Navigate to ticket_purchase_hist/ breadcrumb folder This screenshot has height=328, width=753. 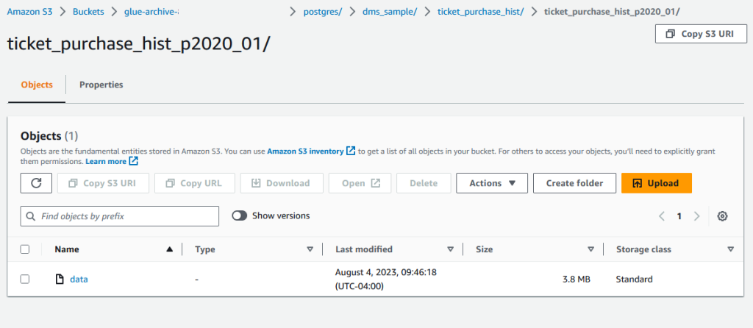[x=480, y=12]
